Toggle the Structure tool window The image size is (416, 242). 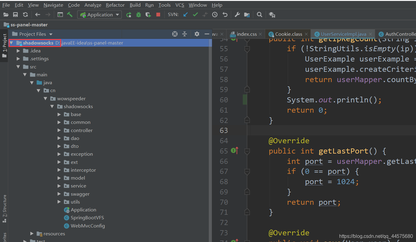coord(4,209)
